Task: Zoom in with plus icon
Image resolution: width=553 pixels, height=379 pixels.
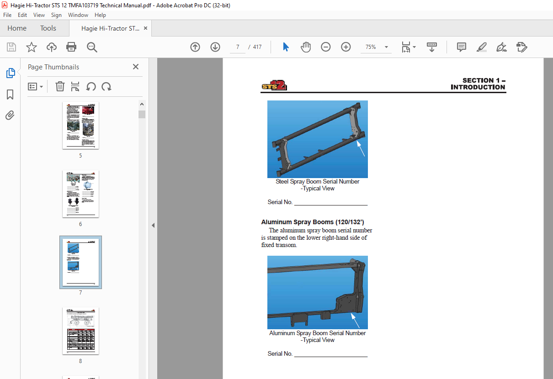Action: (346, 47)
